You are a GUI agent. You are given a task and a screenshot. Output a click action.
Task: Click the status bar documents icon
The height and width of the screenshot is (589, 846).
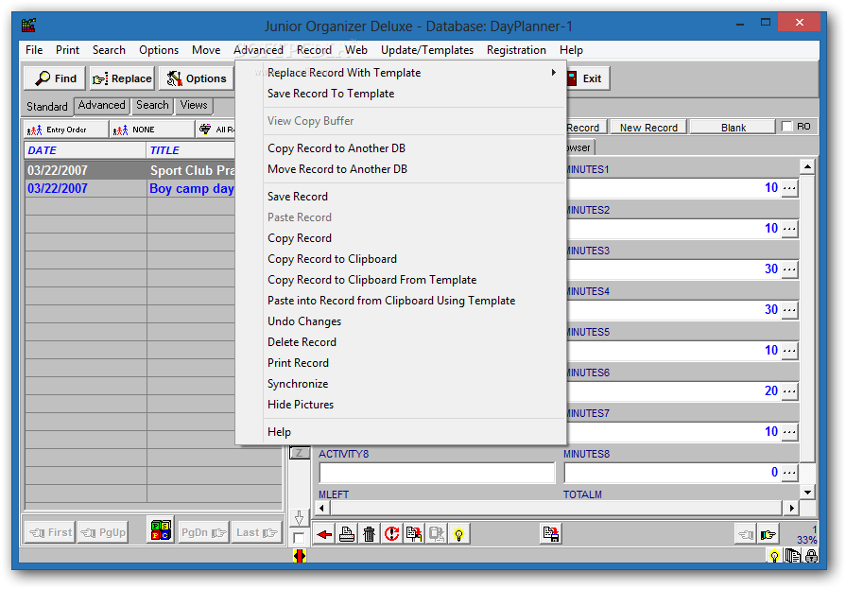click(x=792, y=556)
